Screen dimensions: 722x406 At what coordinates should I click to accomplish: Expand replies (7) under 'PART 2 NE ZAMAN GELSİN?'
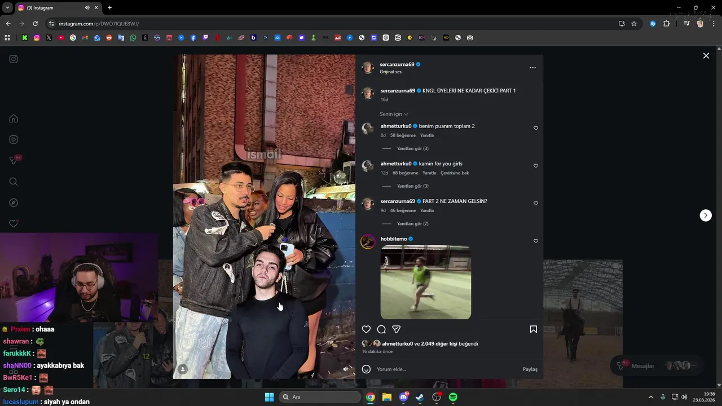(413, 224)
